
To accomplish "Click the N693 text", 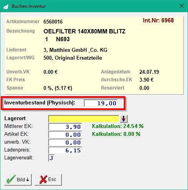I will 63,39.
